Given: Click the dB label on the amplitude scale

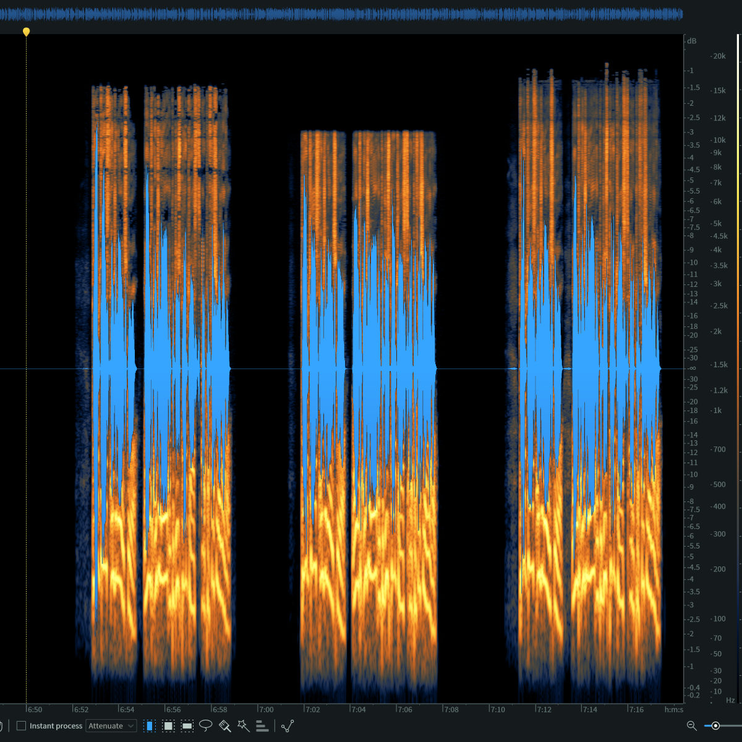Looking at the screenshot, I should [691, 41].
